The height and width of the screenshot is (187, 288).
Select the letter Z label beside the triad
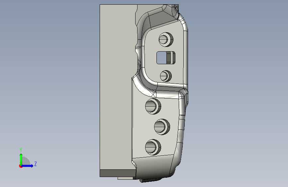pyautogui.click(x=36, y=164)
